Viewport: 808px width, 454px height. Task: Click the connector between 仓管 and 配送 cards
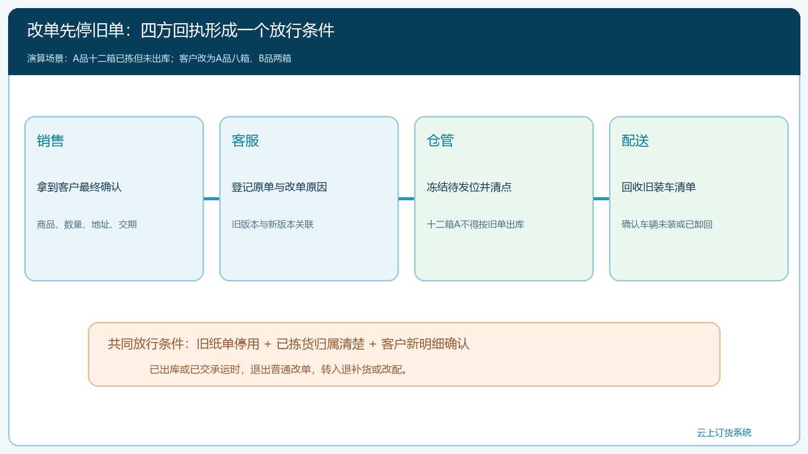coord(601,199)
